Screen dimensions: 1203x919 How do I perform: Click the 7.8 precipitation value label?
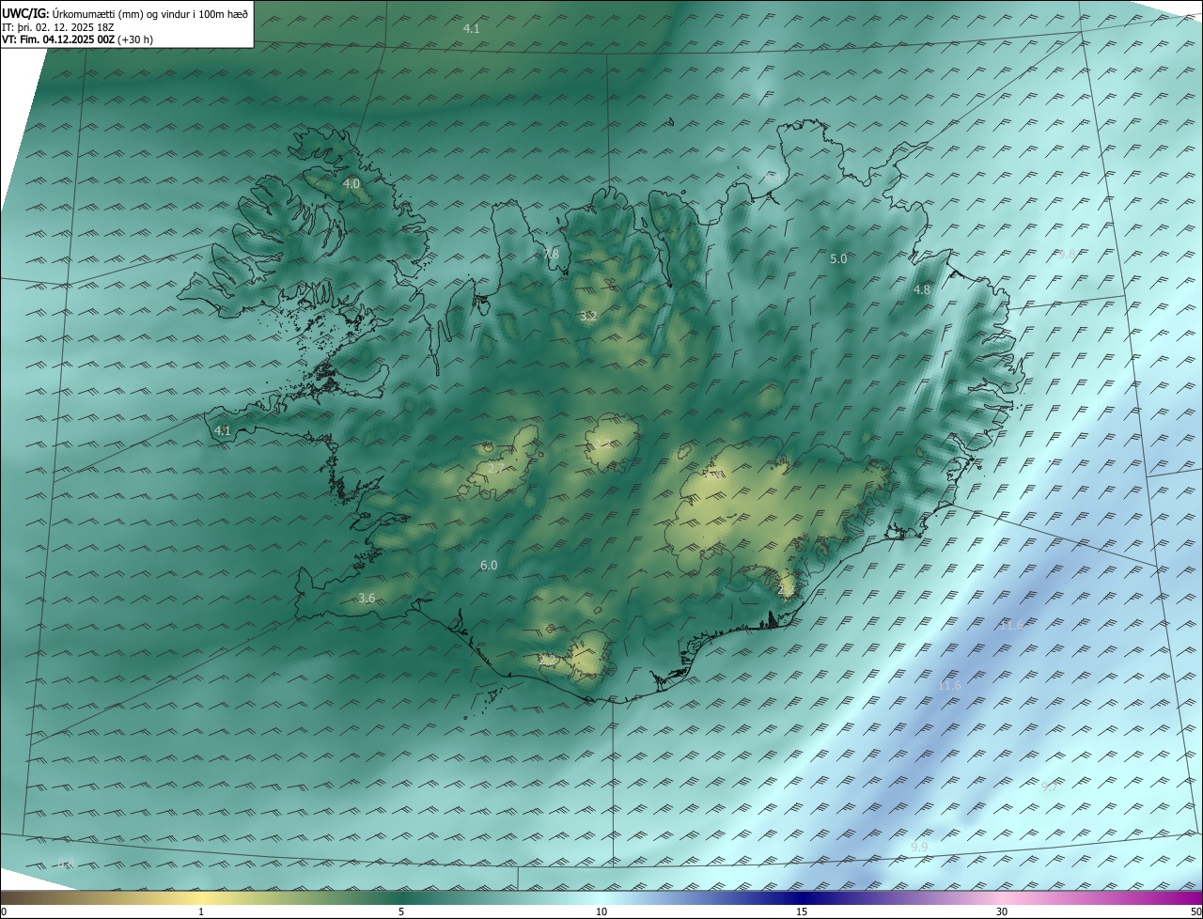click(551, 254)
